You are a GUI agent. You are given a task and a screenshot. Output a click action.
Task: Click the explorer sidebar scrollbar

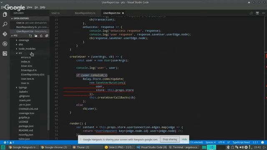(x=48, y=102)
